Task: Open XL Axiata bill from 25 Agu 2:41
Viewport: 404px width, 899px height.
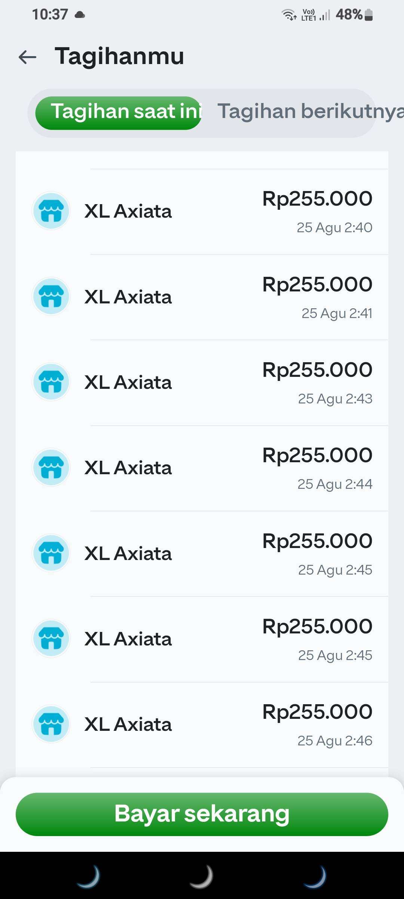Action: [128, 297]
